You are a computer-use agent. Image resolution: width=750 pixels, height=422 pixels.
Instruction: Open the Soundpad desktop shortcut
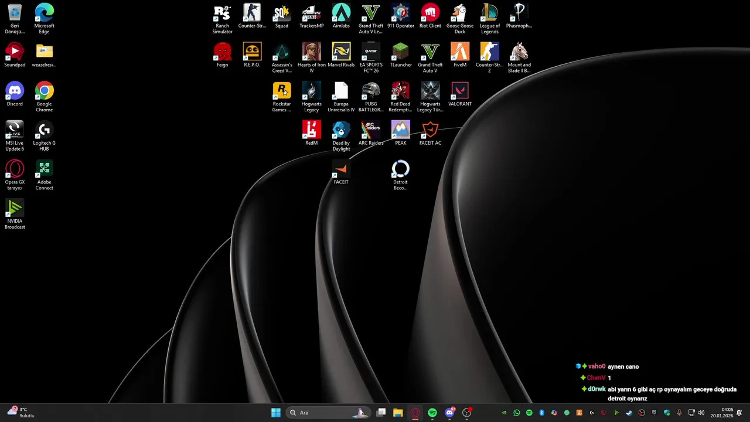click(x=15, y=55)
